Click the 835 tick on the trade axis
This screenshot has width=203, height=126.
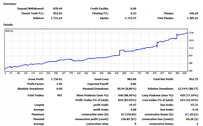155,73
